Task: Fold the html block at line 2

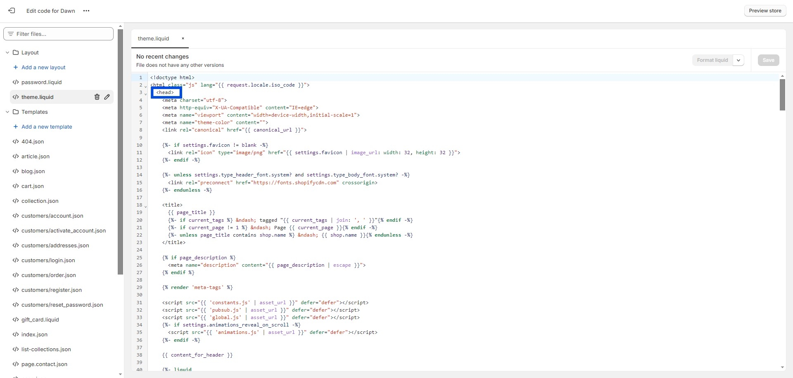Action: pyautogui.click(x=145, y=86)
